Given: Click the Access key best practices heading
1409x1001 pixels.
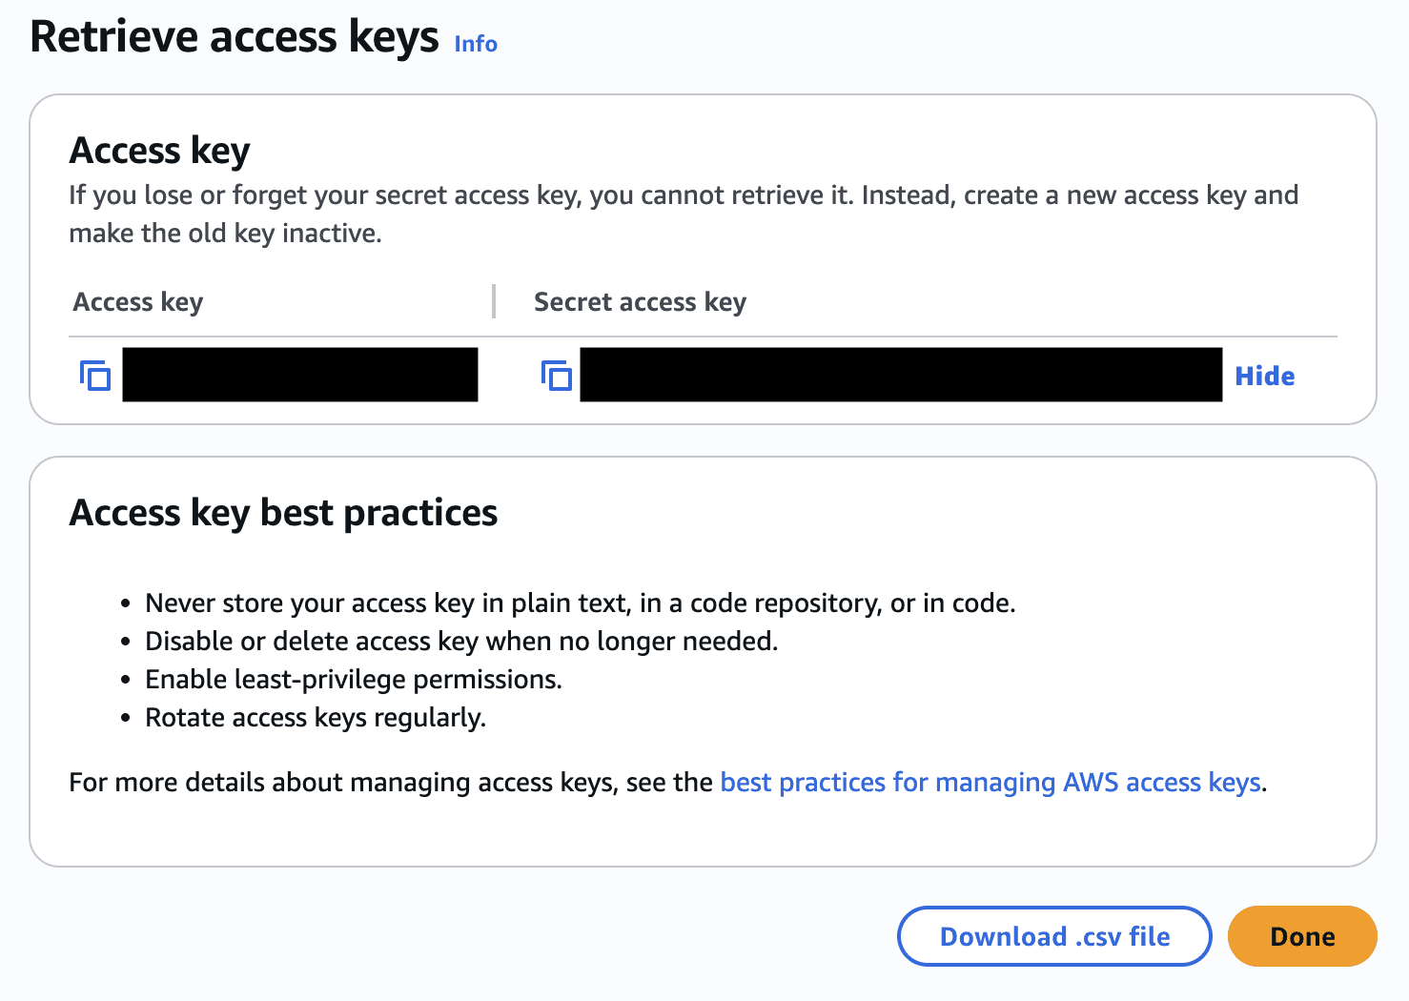Looking at the screenshot, I should (x=283, y=513).
